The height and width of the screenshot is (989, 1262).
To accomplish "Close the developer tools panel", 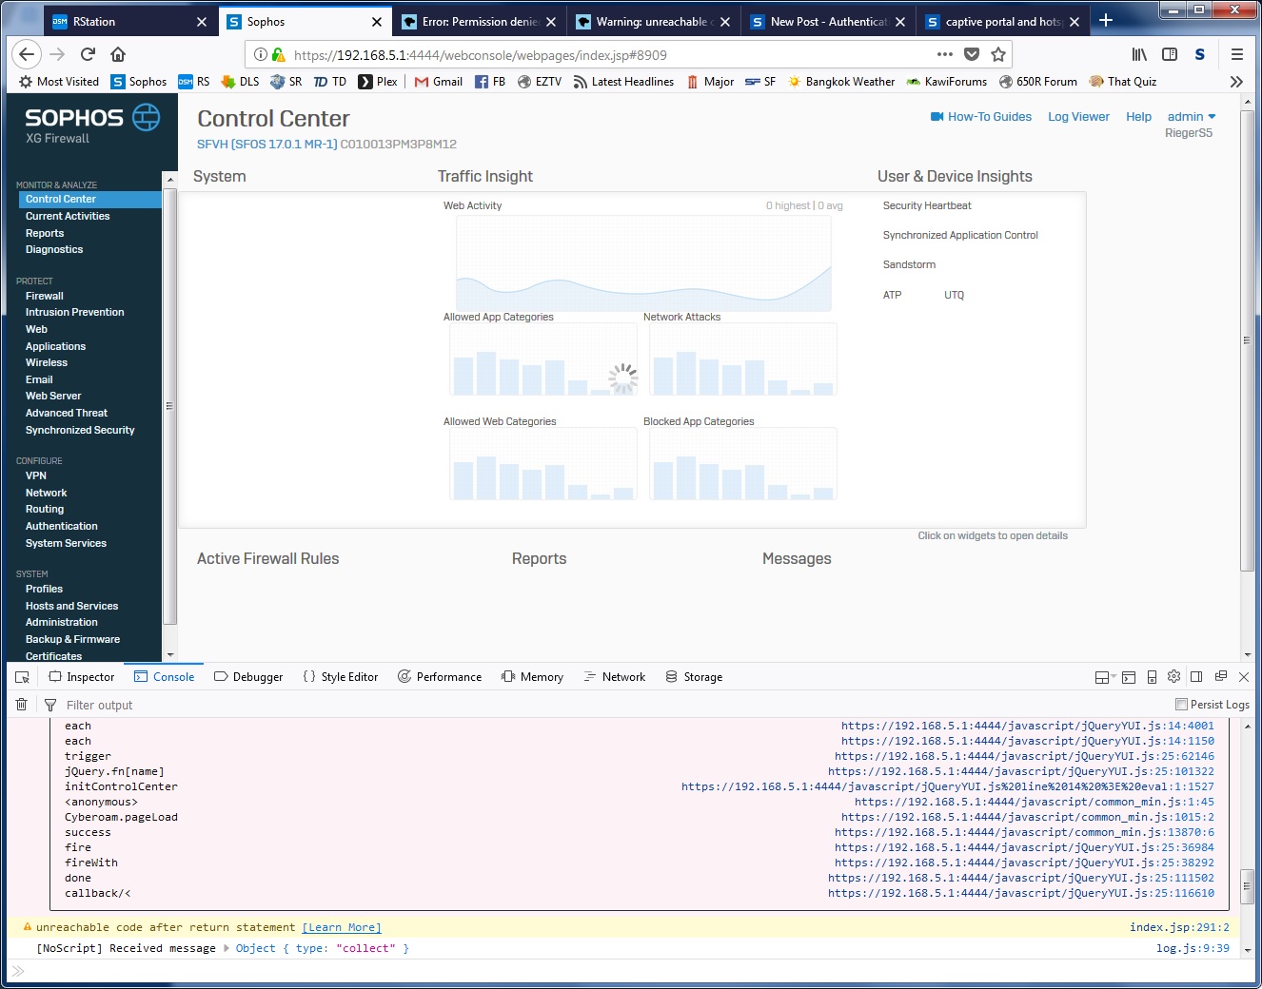I will coord(1243,677).
